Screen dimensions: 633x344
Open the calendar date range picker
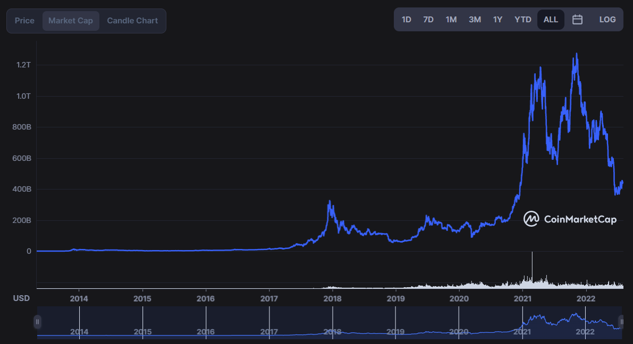tap(577, 19)
